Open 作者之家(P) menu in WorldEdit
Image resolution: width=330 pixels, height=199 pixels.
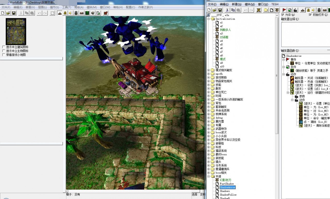(145, 7)
